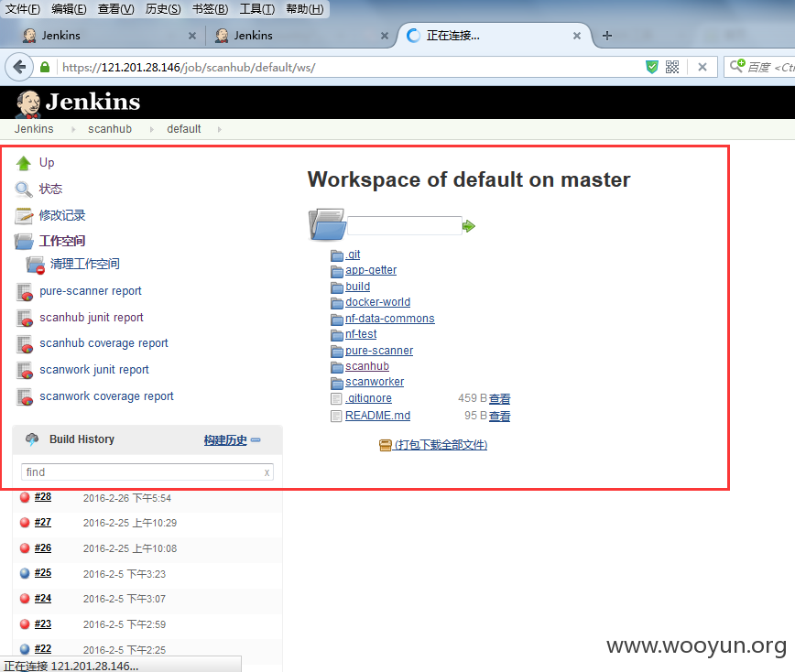Screen dimensions: 795x672
Task: Click the README.md file icon
Action: tap(336, 416)
